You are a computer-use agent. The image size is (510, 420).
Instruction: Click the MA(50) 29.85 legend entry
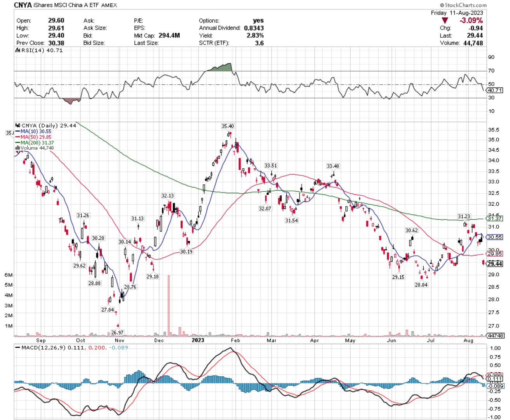pos(33,137)
